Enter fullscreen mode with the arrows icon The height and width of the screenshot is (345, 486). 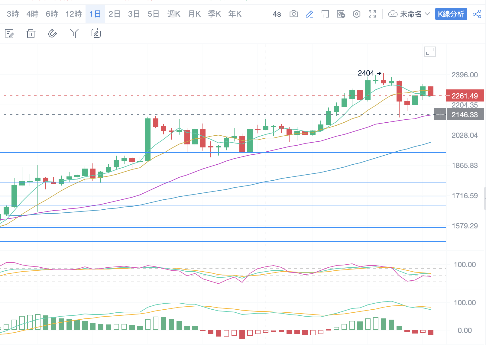pos(372,14)
